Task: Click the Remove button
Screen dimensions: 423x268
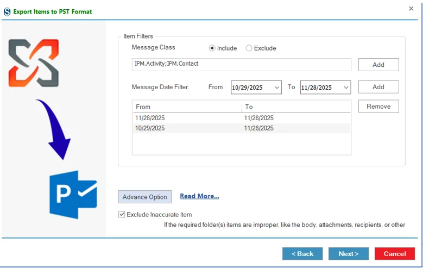Action: click(x=378, y=107)
